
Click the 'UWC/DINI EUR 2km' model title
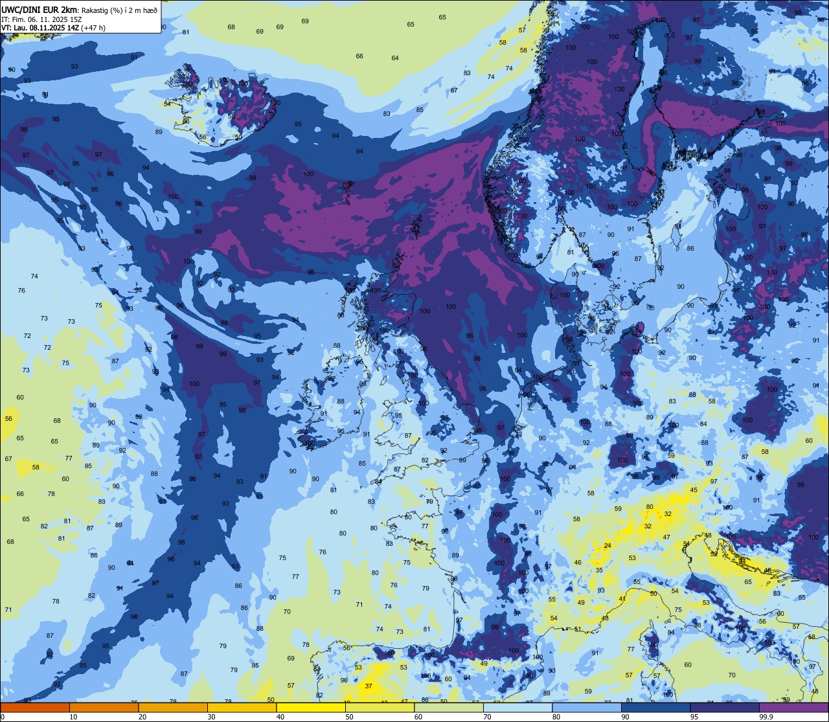point(38,10)
